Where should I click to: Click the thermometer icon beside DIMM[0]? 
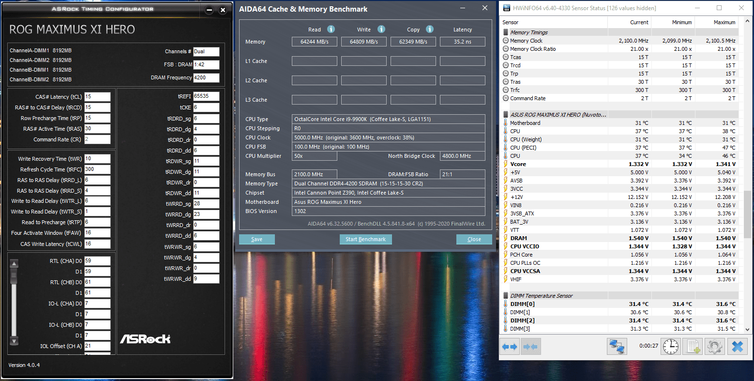pos(506,304)
